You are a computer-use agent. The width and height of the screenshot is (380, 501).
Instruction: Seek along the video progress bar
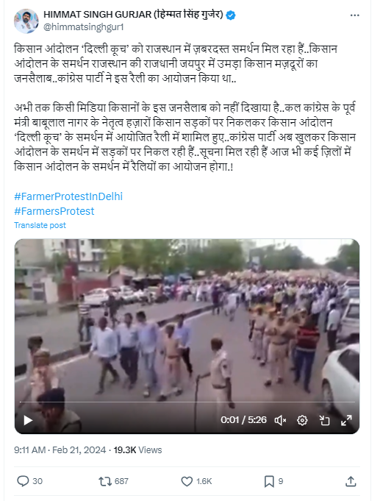click(x=187, y=402)
